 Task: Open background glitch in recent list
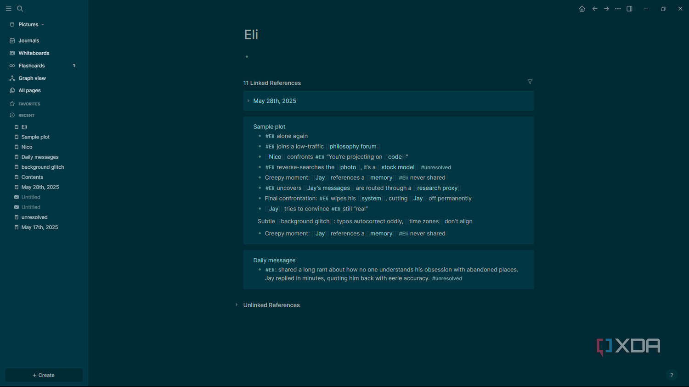point(43,167)
